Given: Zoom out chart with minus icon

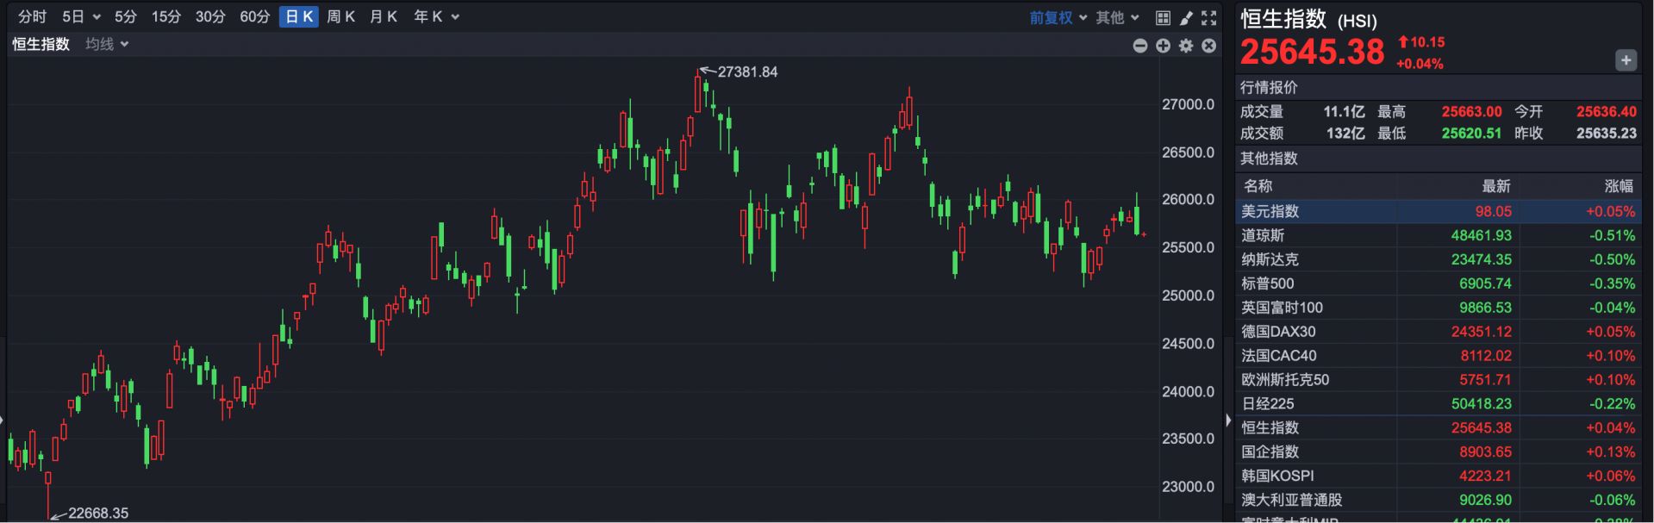Looking at the screenshot, I should (1140, 46).
